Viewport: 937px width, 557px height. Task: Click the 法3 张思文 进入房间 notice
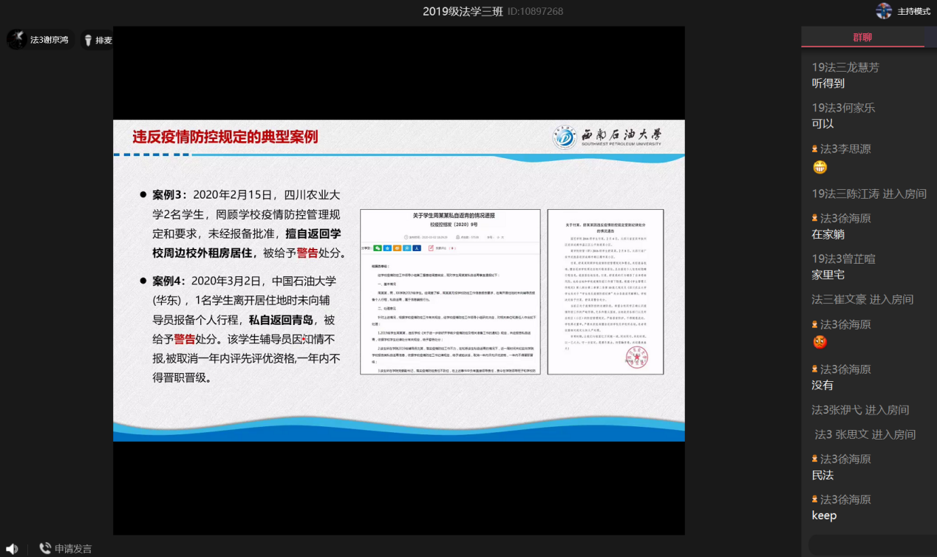pos(865,434)
